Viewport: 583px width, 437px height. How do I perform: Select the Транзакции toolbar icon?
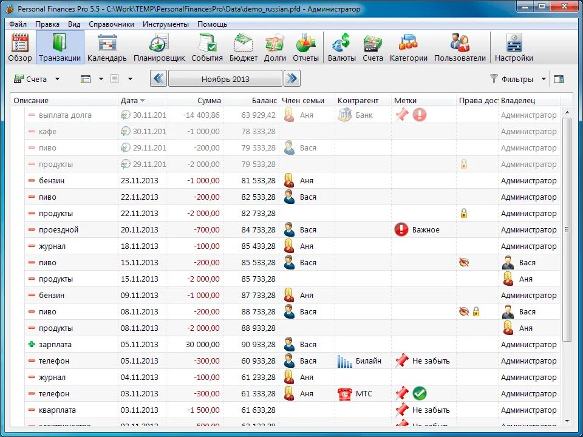[x=60, y=47]
